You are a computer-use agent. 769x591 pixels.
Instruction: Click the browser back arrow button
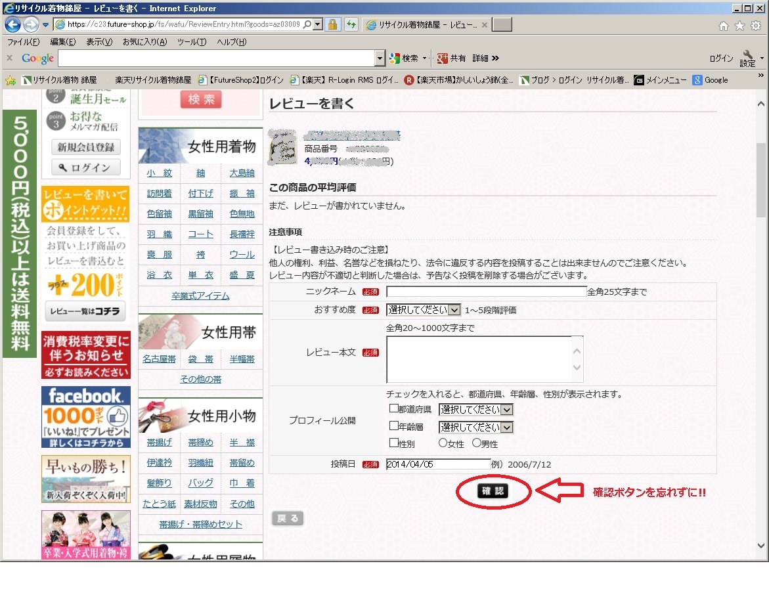pyautogui.click(x=12, y=25)
